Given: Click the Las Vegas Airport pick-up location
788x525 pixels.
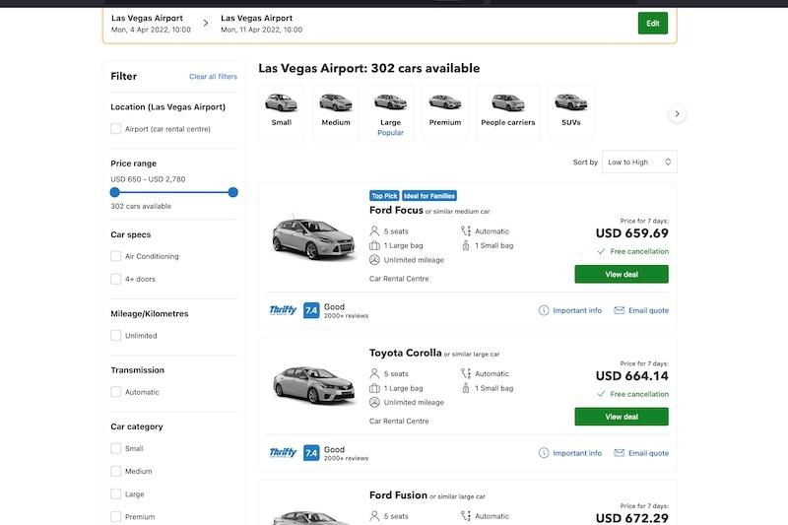Looking at the screenshot, I should point(147,18).
